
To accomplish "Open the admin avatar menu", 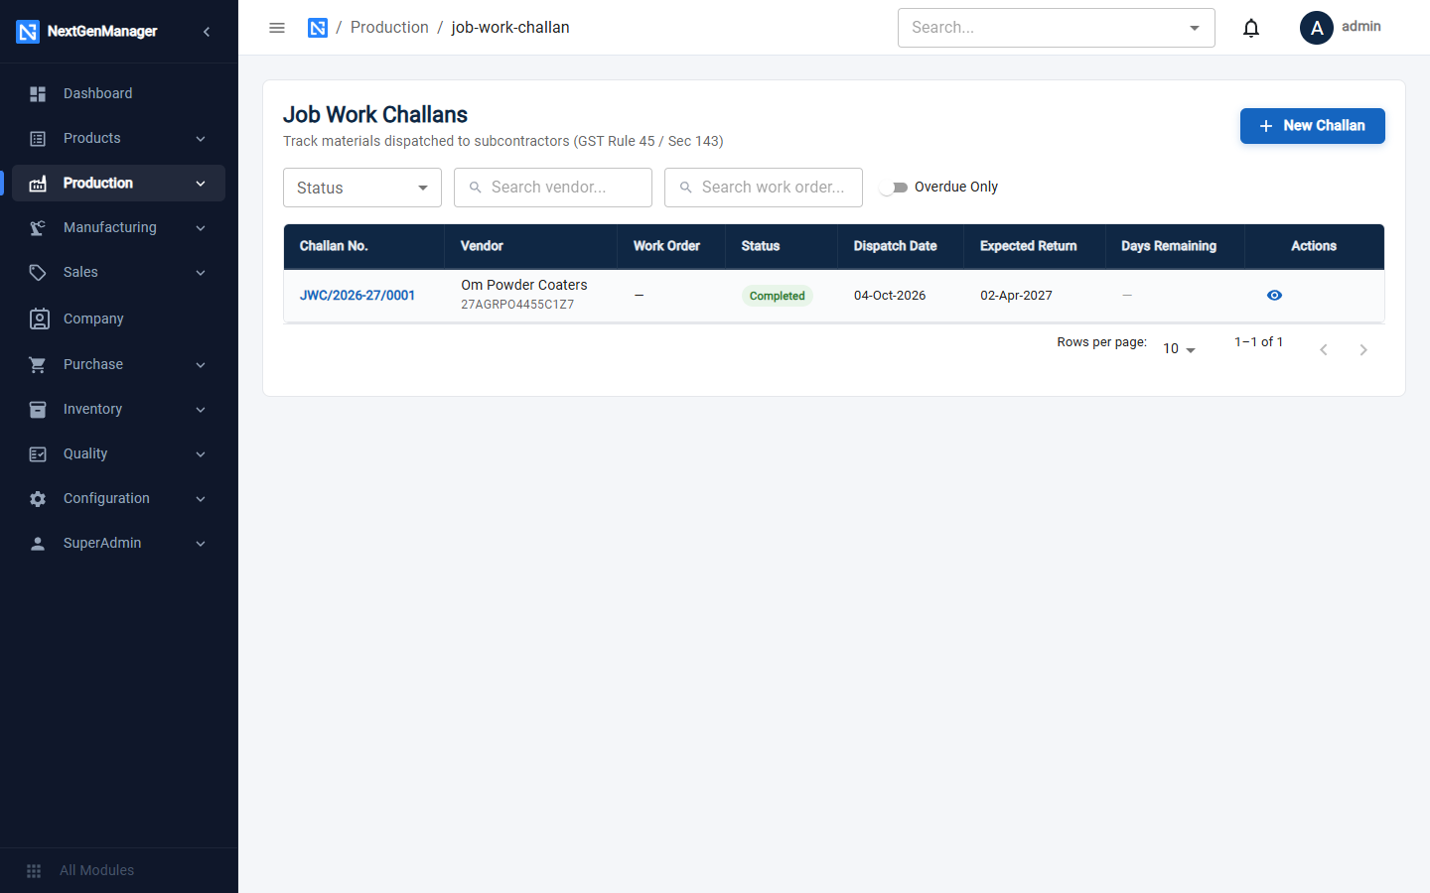I will click(x=1317, y=28).
